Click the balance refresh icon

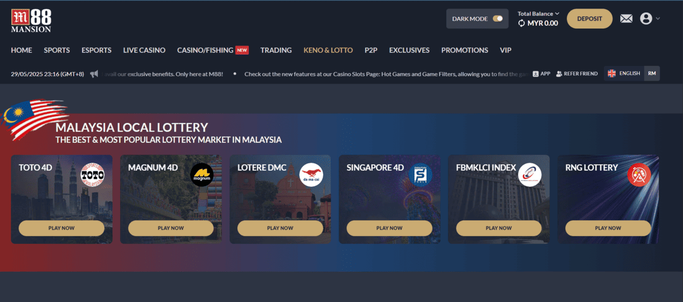(x=521, y=23)
